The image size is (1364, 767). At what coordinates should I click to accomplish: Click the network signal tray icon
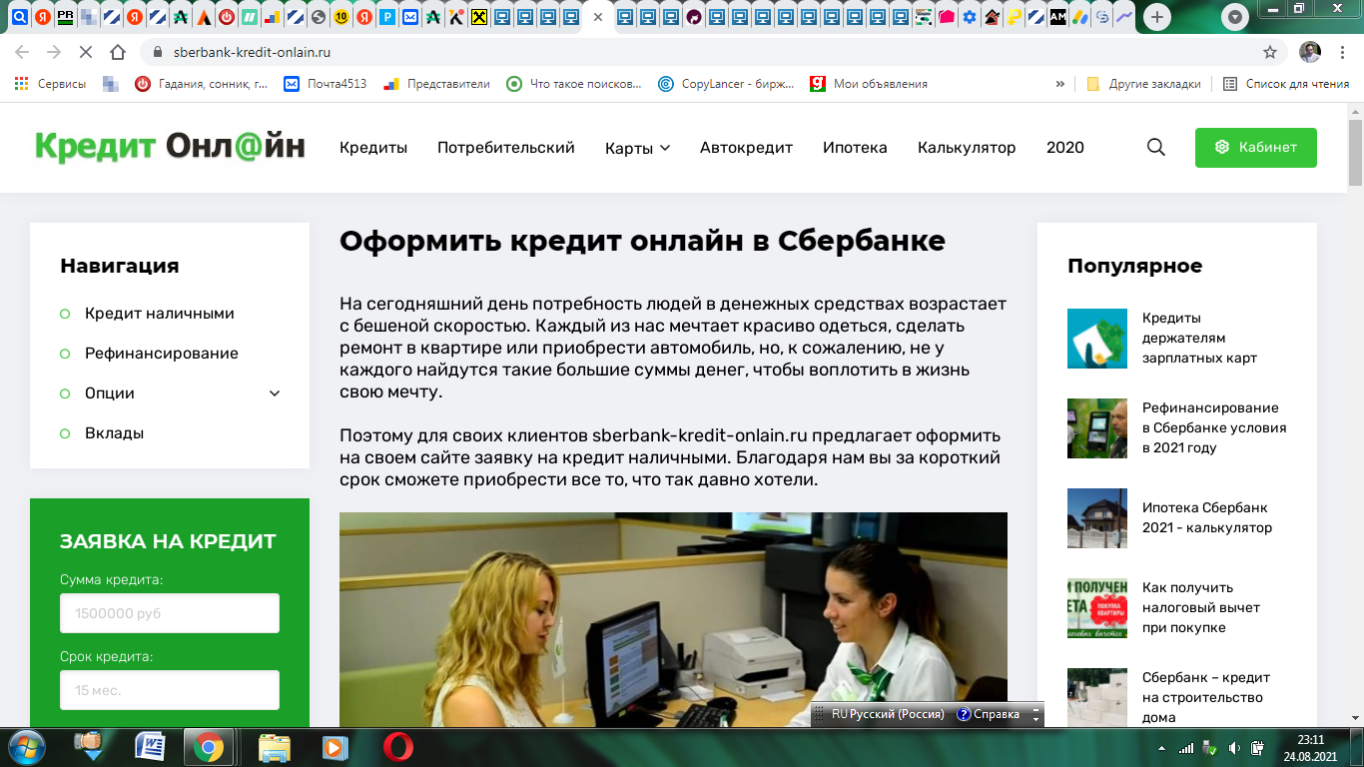tap(1186, 748)
